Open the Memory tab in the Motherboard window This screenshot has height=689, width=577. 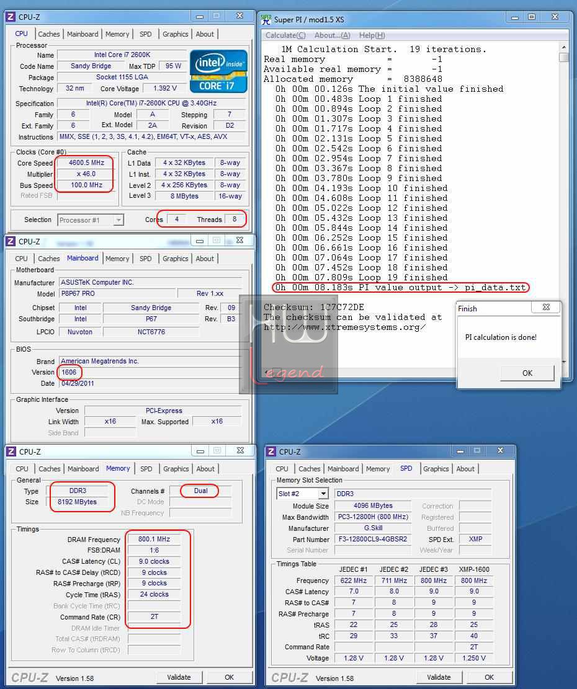click(117, 259)
